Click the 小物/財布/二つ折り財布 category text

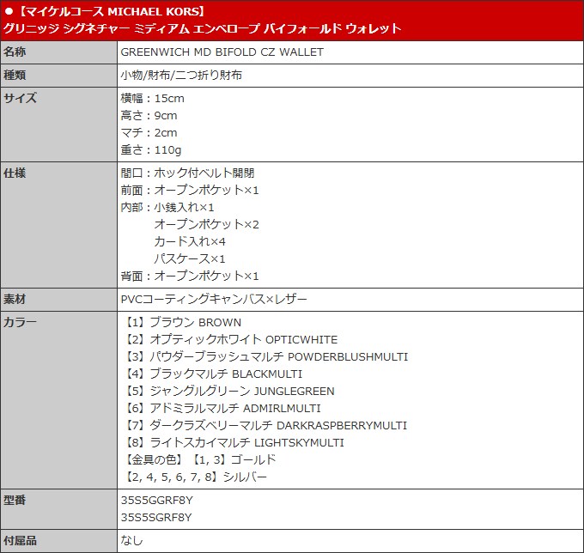(x=181, y=75)
